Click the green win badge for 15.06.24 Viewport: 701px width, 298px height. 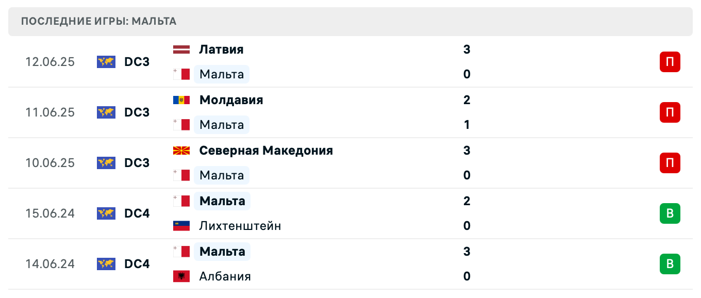(670, 213)
